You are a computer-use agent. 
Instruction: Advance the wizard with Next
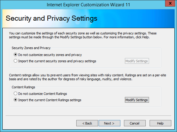pos(109,123)
